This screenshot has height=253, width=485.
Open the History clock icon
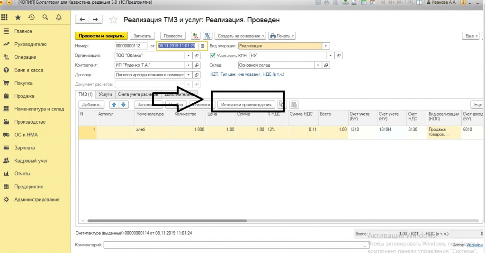pos(32,18)
